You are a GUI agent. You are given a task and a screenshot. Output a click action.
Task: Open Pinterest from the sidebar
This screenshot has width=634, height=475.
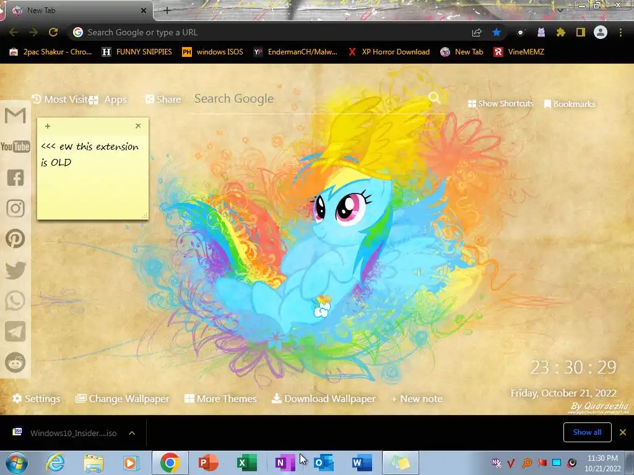[x=15, y=239]
